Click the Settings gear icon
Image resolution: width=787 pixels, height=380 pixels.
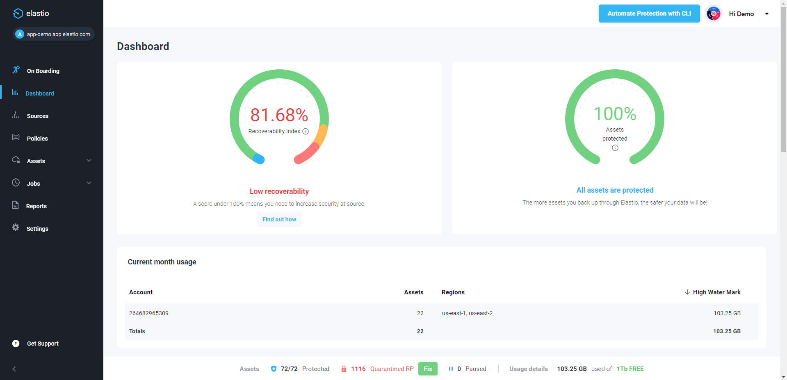point(15,228)
